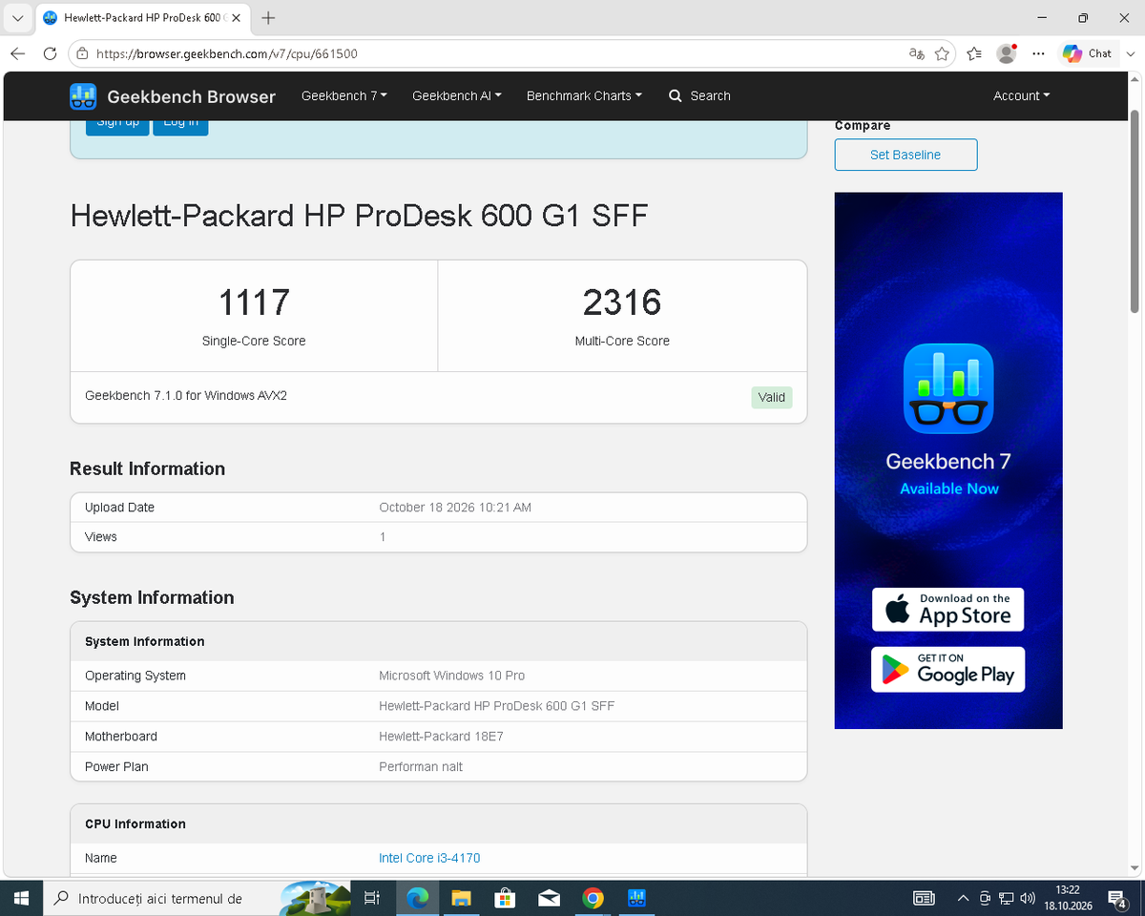The width and height of the screenshot is (1145, 916).
Task: Click the Sign up button
Action: (x=118, y=124)
